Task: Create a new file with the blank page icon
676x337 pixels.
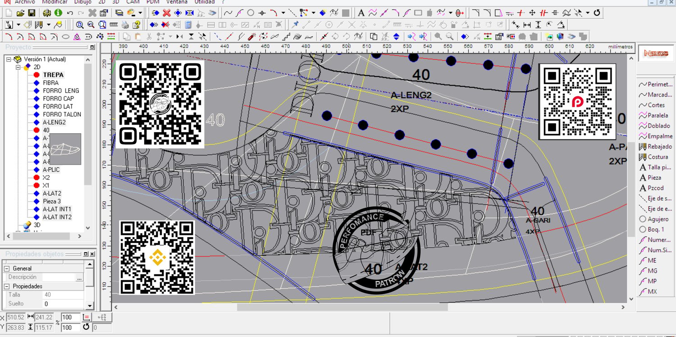Action: pyautogui.click(x=9, y=13)
